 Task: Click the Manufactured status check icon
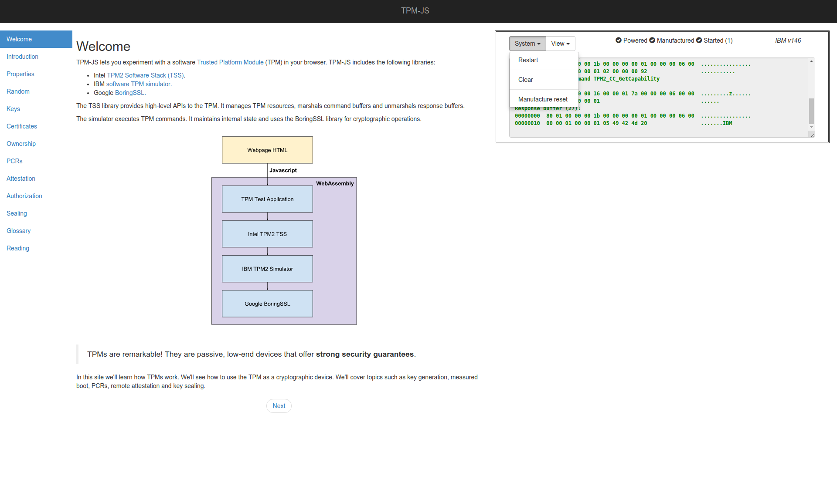tap(652, 41)
